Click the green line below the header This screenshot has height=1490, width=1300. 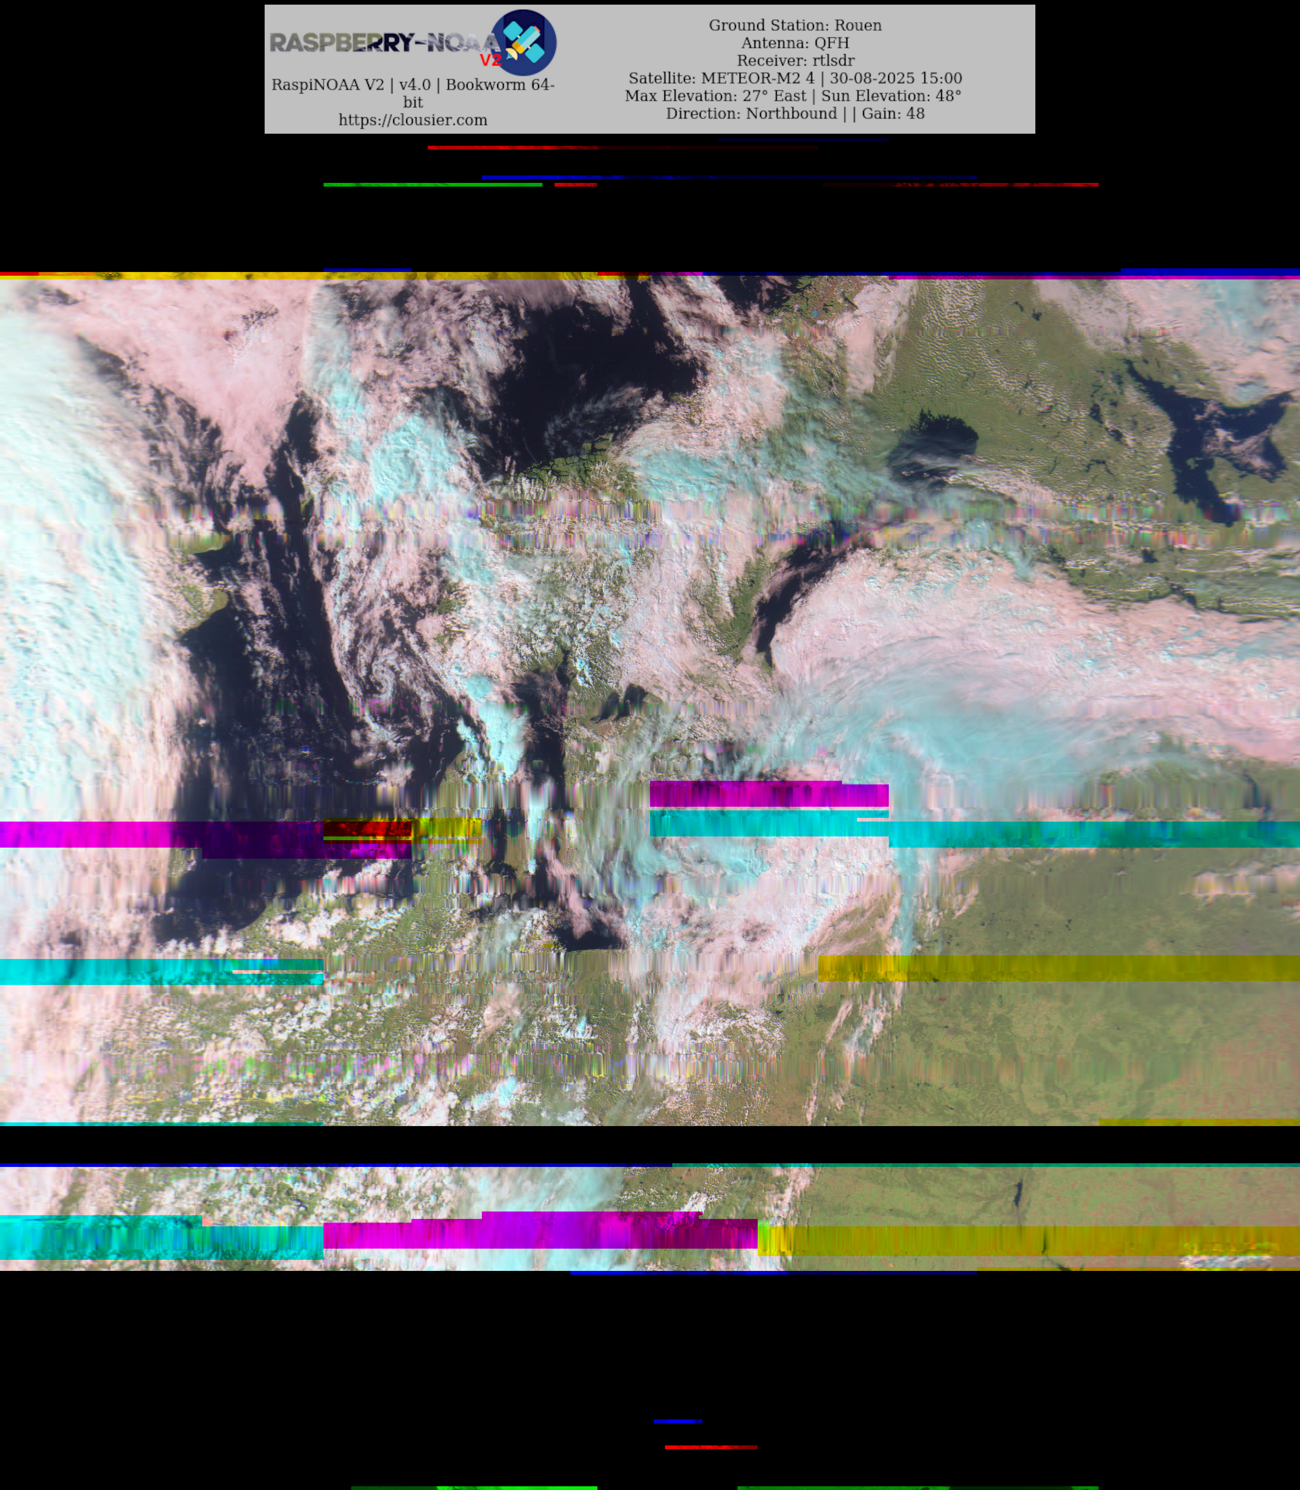(432, 185)
